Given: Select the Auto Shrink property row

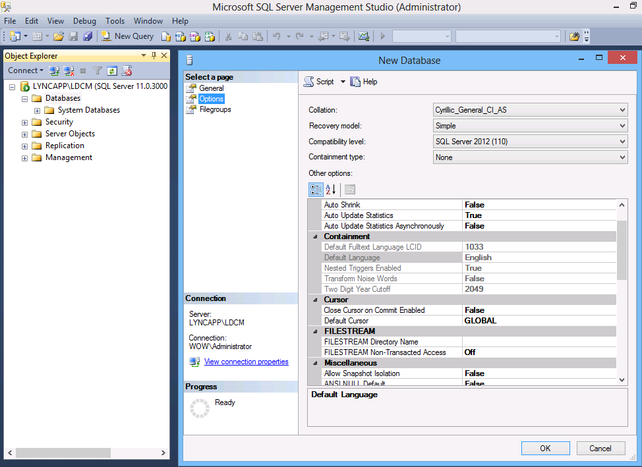Looking at the screenshot, I should tap(469, 205).
